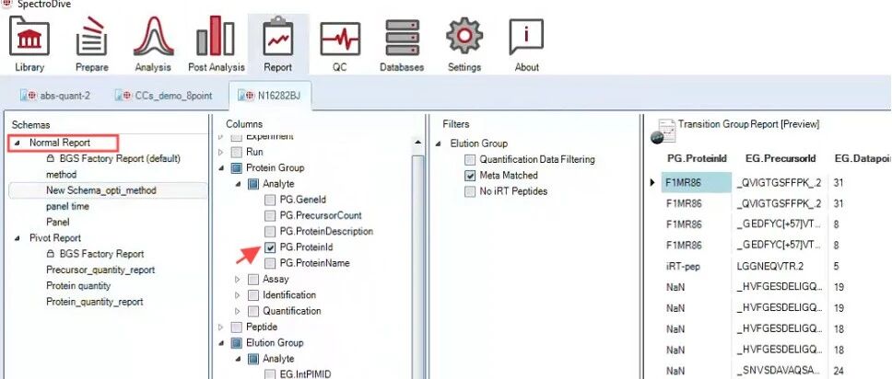Select the highlighted F1MR86 first row cell
The height and width of the screenshot is (379, 892).
click(x=697, y=183)
